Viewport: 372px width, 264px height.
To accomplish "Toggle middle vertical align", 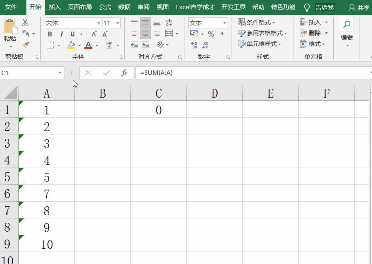I will click(x=146, y=22).
